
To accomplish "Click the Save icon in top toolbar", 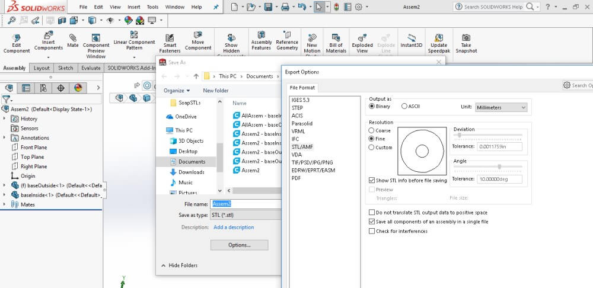I will pos(268,7).
